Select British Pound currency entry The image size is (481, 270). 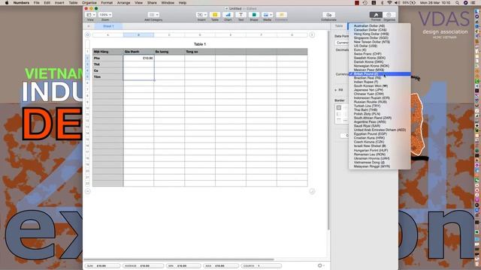[x=380, y=73]
